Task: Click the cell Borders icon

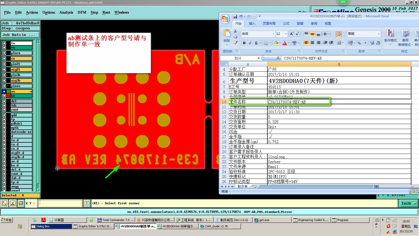Action: [x=266, y=43]
